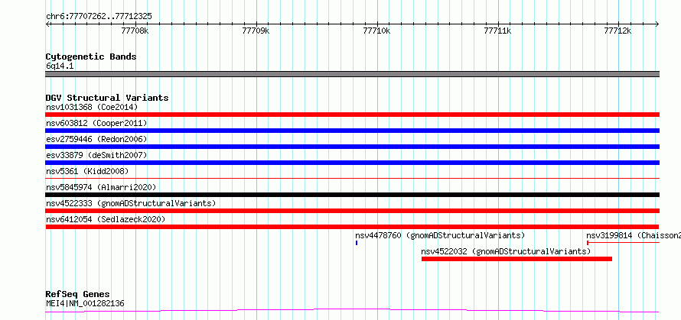Image resolution: width=681 pixels, height=320 pixels.
Task: Click the RefSeq Genes track title
Action: (x=77, y=295)
